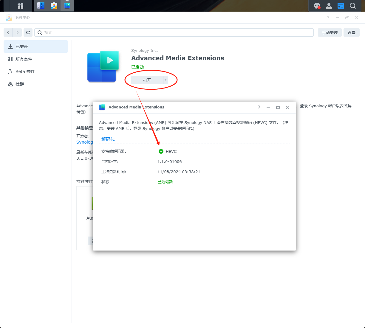Viewport: 365px width, 328px height.
Task: Minimize the Package Center window
Action: [338, 18]
